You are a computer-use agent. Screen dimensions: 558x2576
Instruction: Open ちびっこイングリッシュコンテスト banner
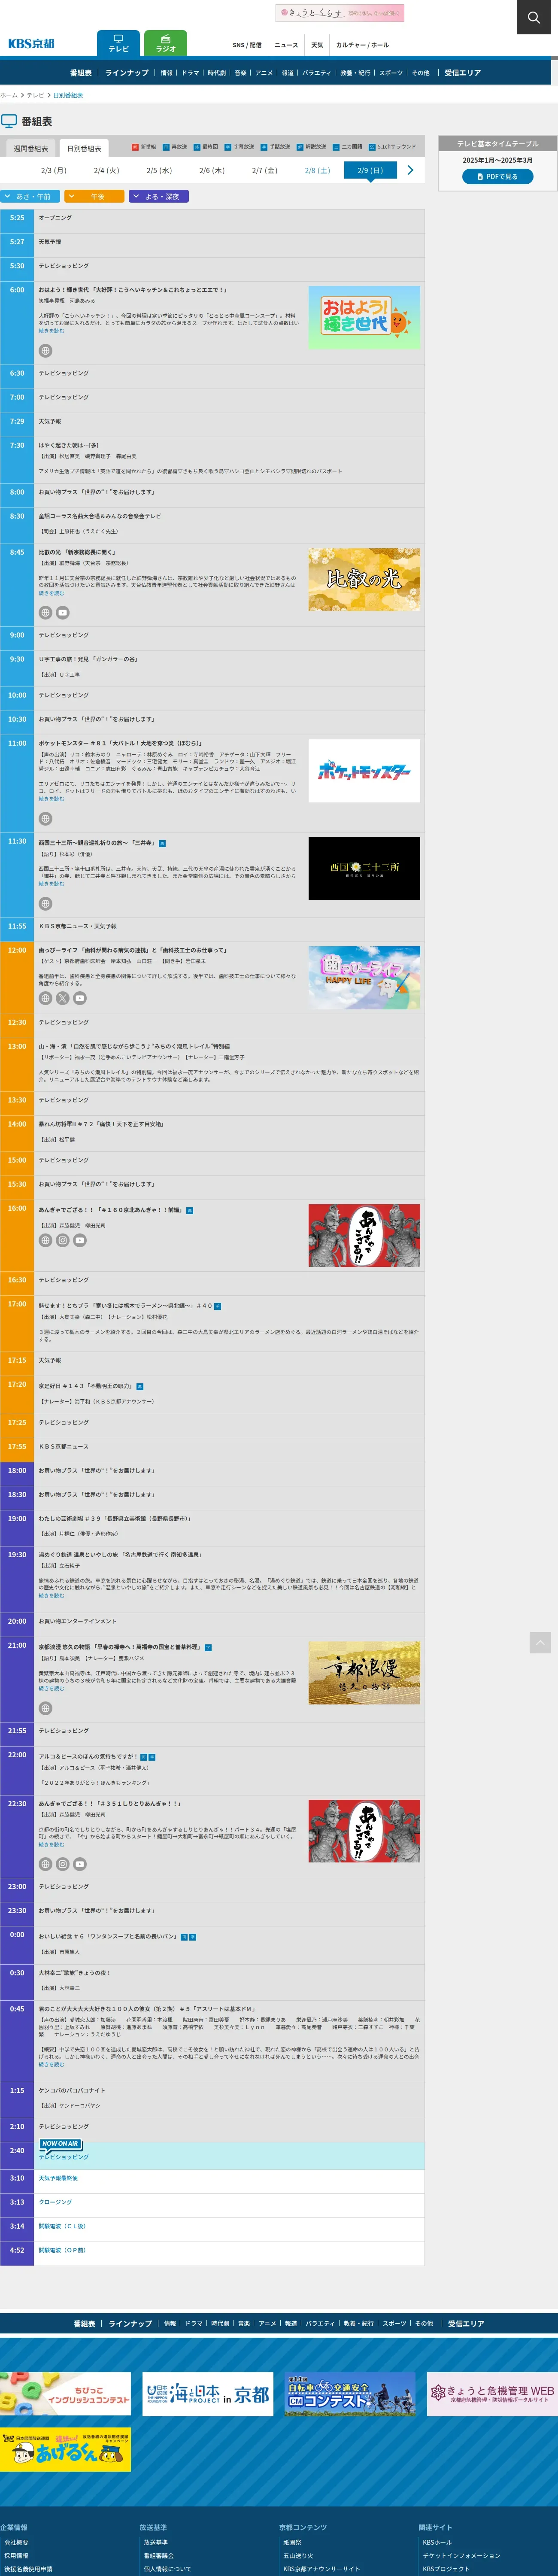pyautogui.click(x=65, y=2394)
